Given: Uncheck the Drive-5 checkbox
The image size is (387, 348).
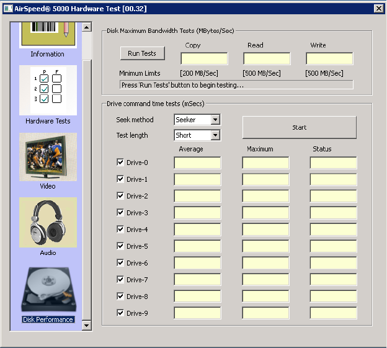Looking at the screenshot, I should (x=120, y=246).
